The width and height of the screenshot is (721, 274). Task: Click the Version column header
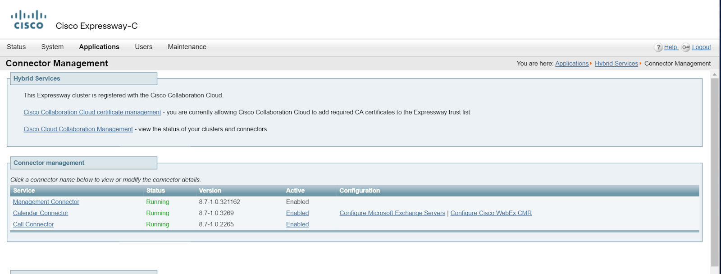210,191
